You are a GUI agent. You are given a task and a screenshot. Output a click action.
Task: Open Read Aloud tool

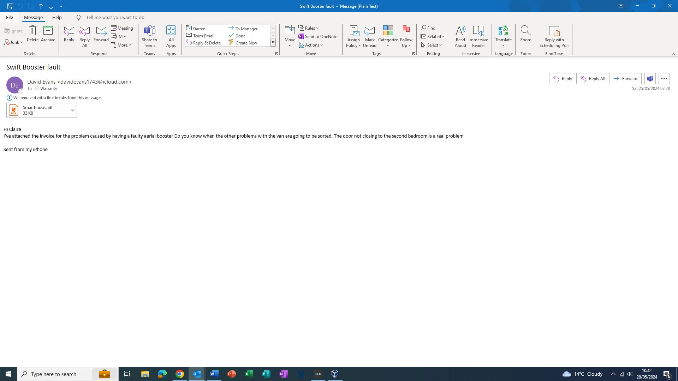460,31
